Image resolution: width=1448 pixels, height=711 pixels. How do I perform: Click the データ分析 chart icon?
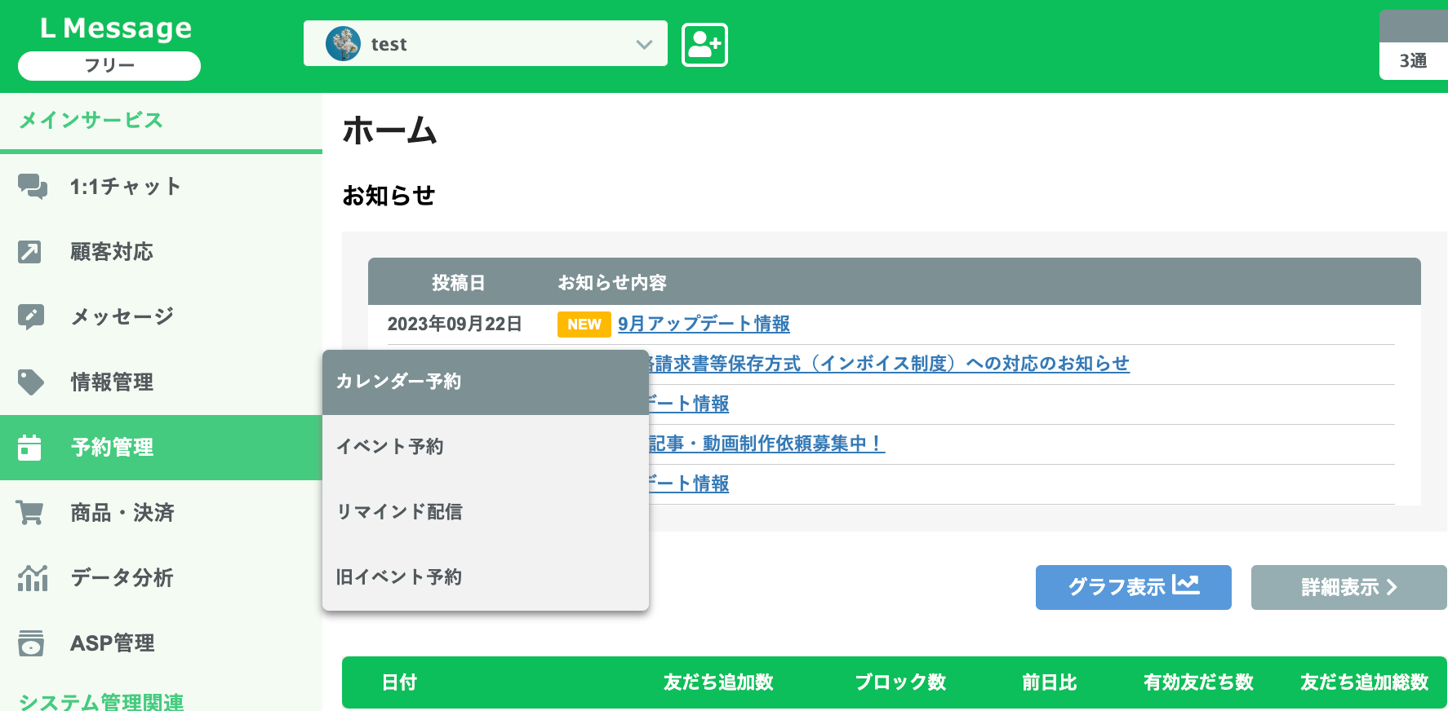[x=33, y=577]
